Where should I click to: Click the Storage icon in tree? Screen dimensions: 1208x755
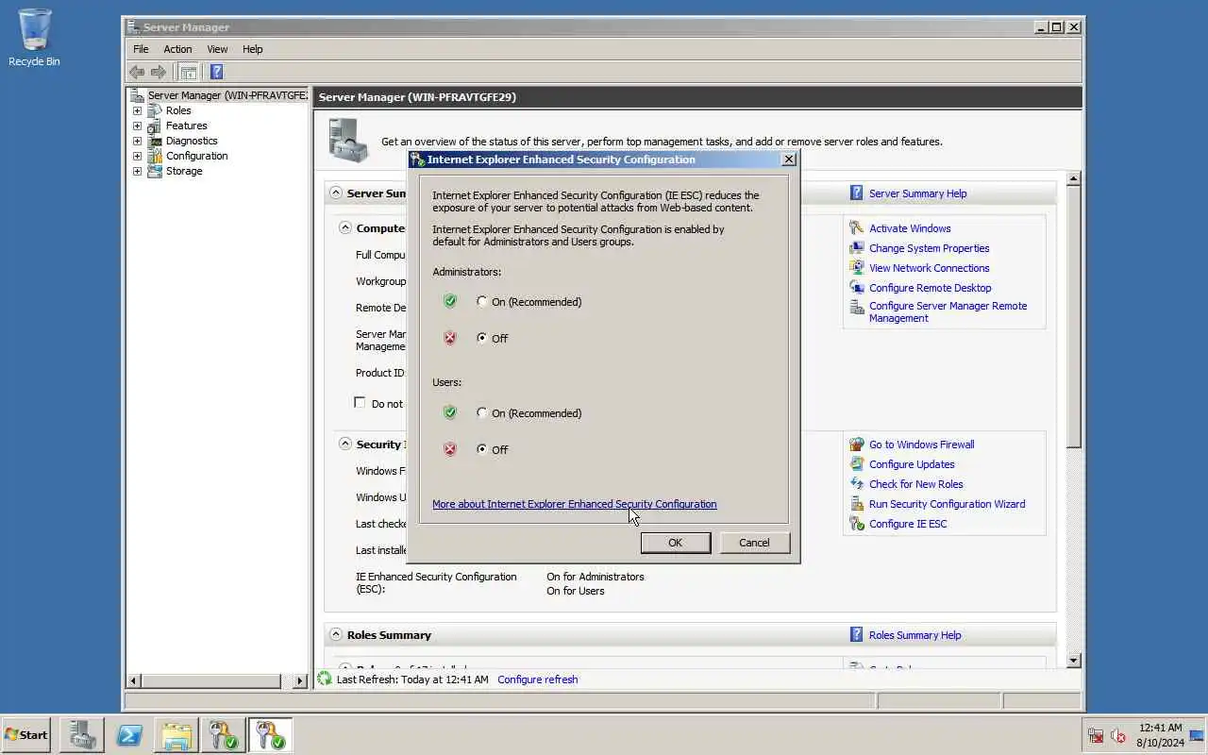(155, 171)
